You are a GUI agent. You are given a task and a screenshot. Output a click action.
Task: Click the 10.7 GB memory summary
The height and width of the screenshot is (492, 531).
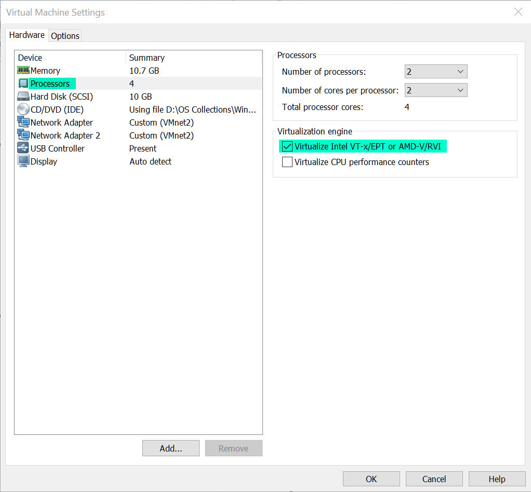[x=144, y=71]
